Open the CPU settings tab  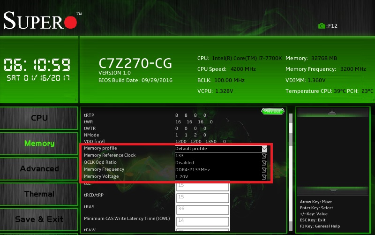click(39, 118)
